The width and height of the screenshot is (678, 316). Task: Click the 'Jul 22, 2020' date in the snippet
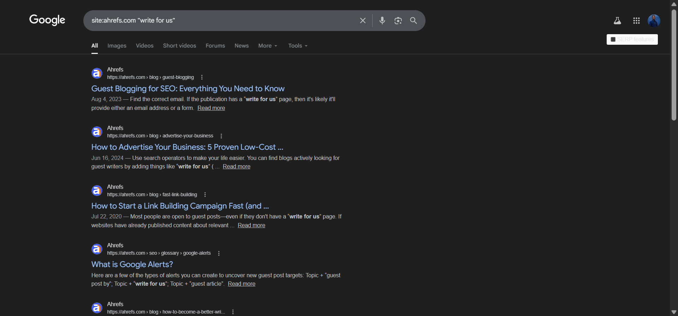[107, 217]
